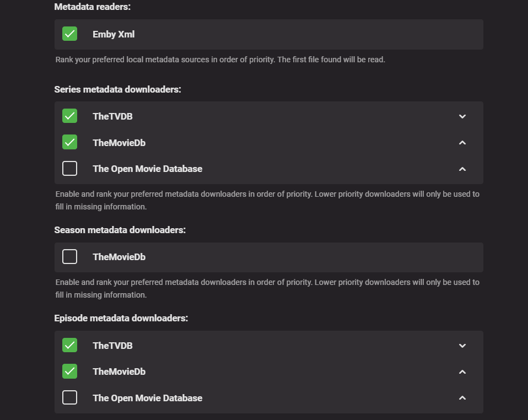
Task: Move TheMovieDb up in Episode metadata downloaders
Action: click(x=462, y=372)
